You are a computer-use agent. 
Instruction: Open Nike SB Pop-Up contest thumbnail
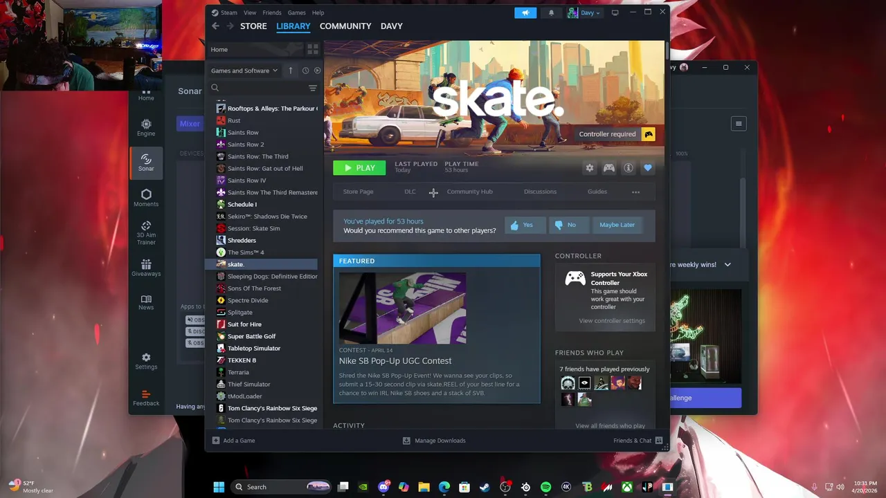click(402, 308)
